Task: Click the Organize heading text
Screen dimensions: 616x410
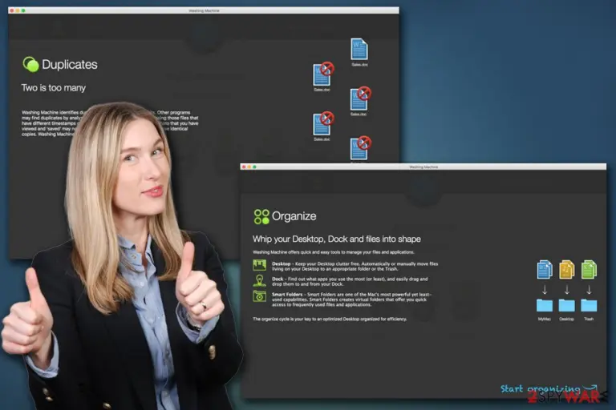Action: point(294,216)
